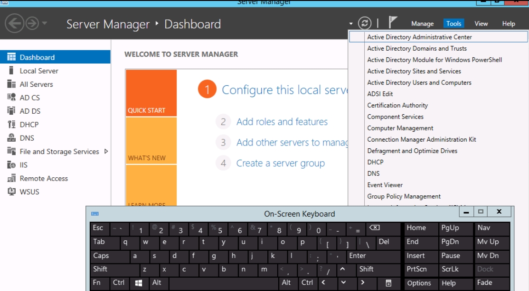Open Group Policy Management

[438, 196]
